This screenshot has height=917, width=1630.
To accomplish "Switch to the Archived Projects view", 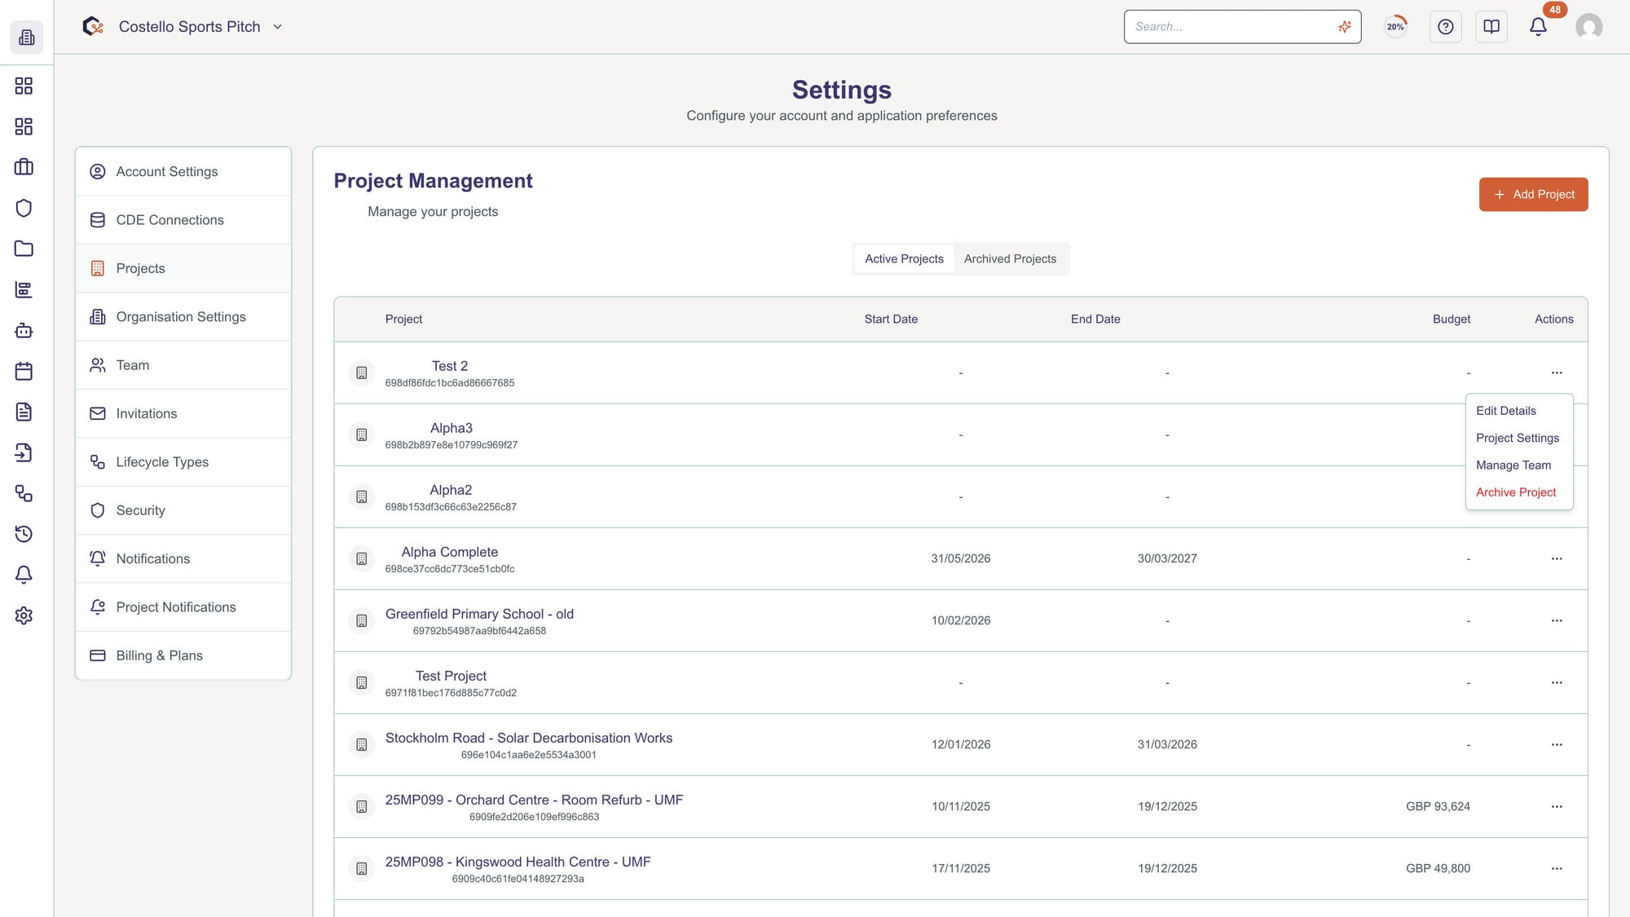I will [1010, 258].
